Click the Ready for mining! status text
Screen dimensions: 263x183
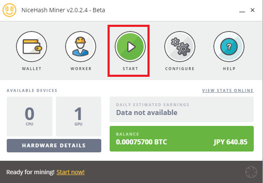pyautogui.click(x=30, y=172)
